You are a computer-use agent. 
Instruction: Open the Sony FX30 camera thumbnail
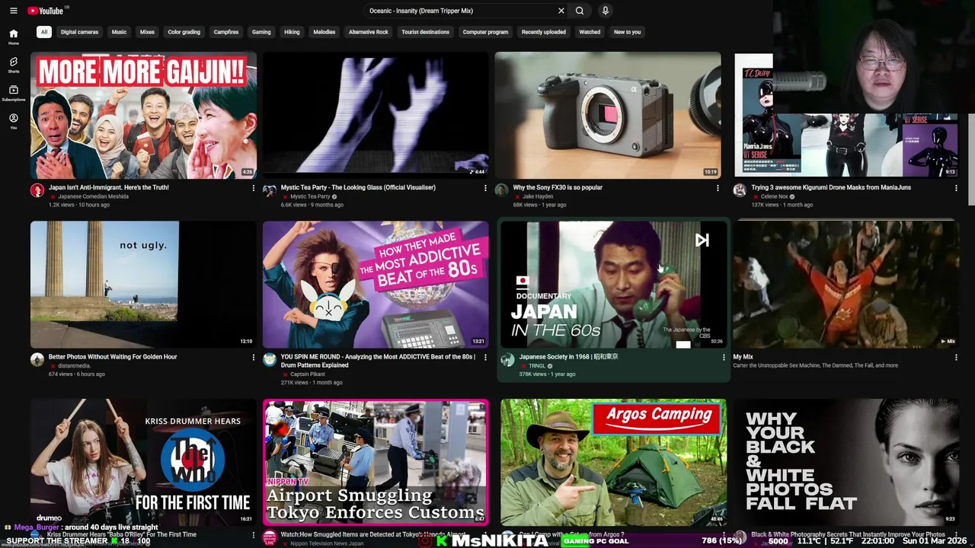[x=608, y=115]
